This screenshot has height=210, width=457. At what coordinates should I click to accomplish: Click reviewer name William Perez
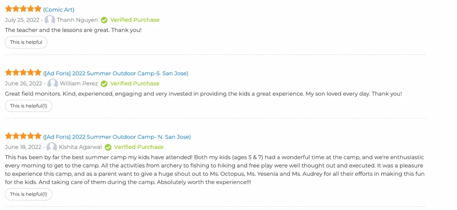click(79, 84)
